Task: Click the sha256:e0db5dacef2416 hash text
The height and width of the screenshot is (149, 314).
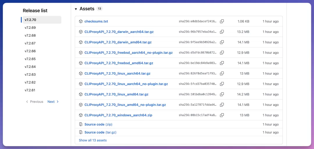Action: coord(198,21)
